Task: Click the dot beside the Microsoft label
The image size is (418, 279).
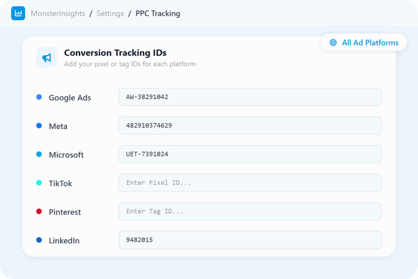Action: (x=39, y=154)
